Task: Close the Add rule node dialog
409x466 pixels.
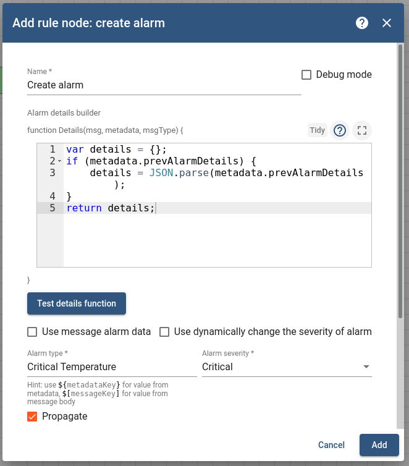Action: coord(387,23)
